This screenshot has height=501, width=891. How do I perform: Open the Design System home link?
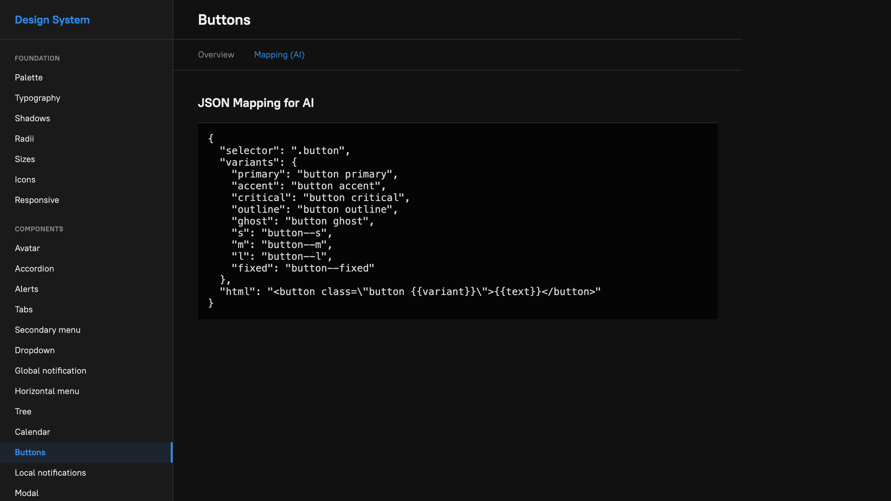point(52,20)
